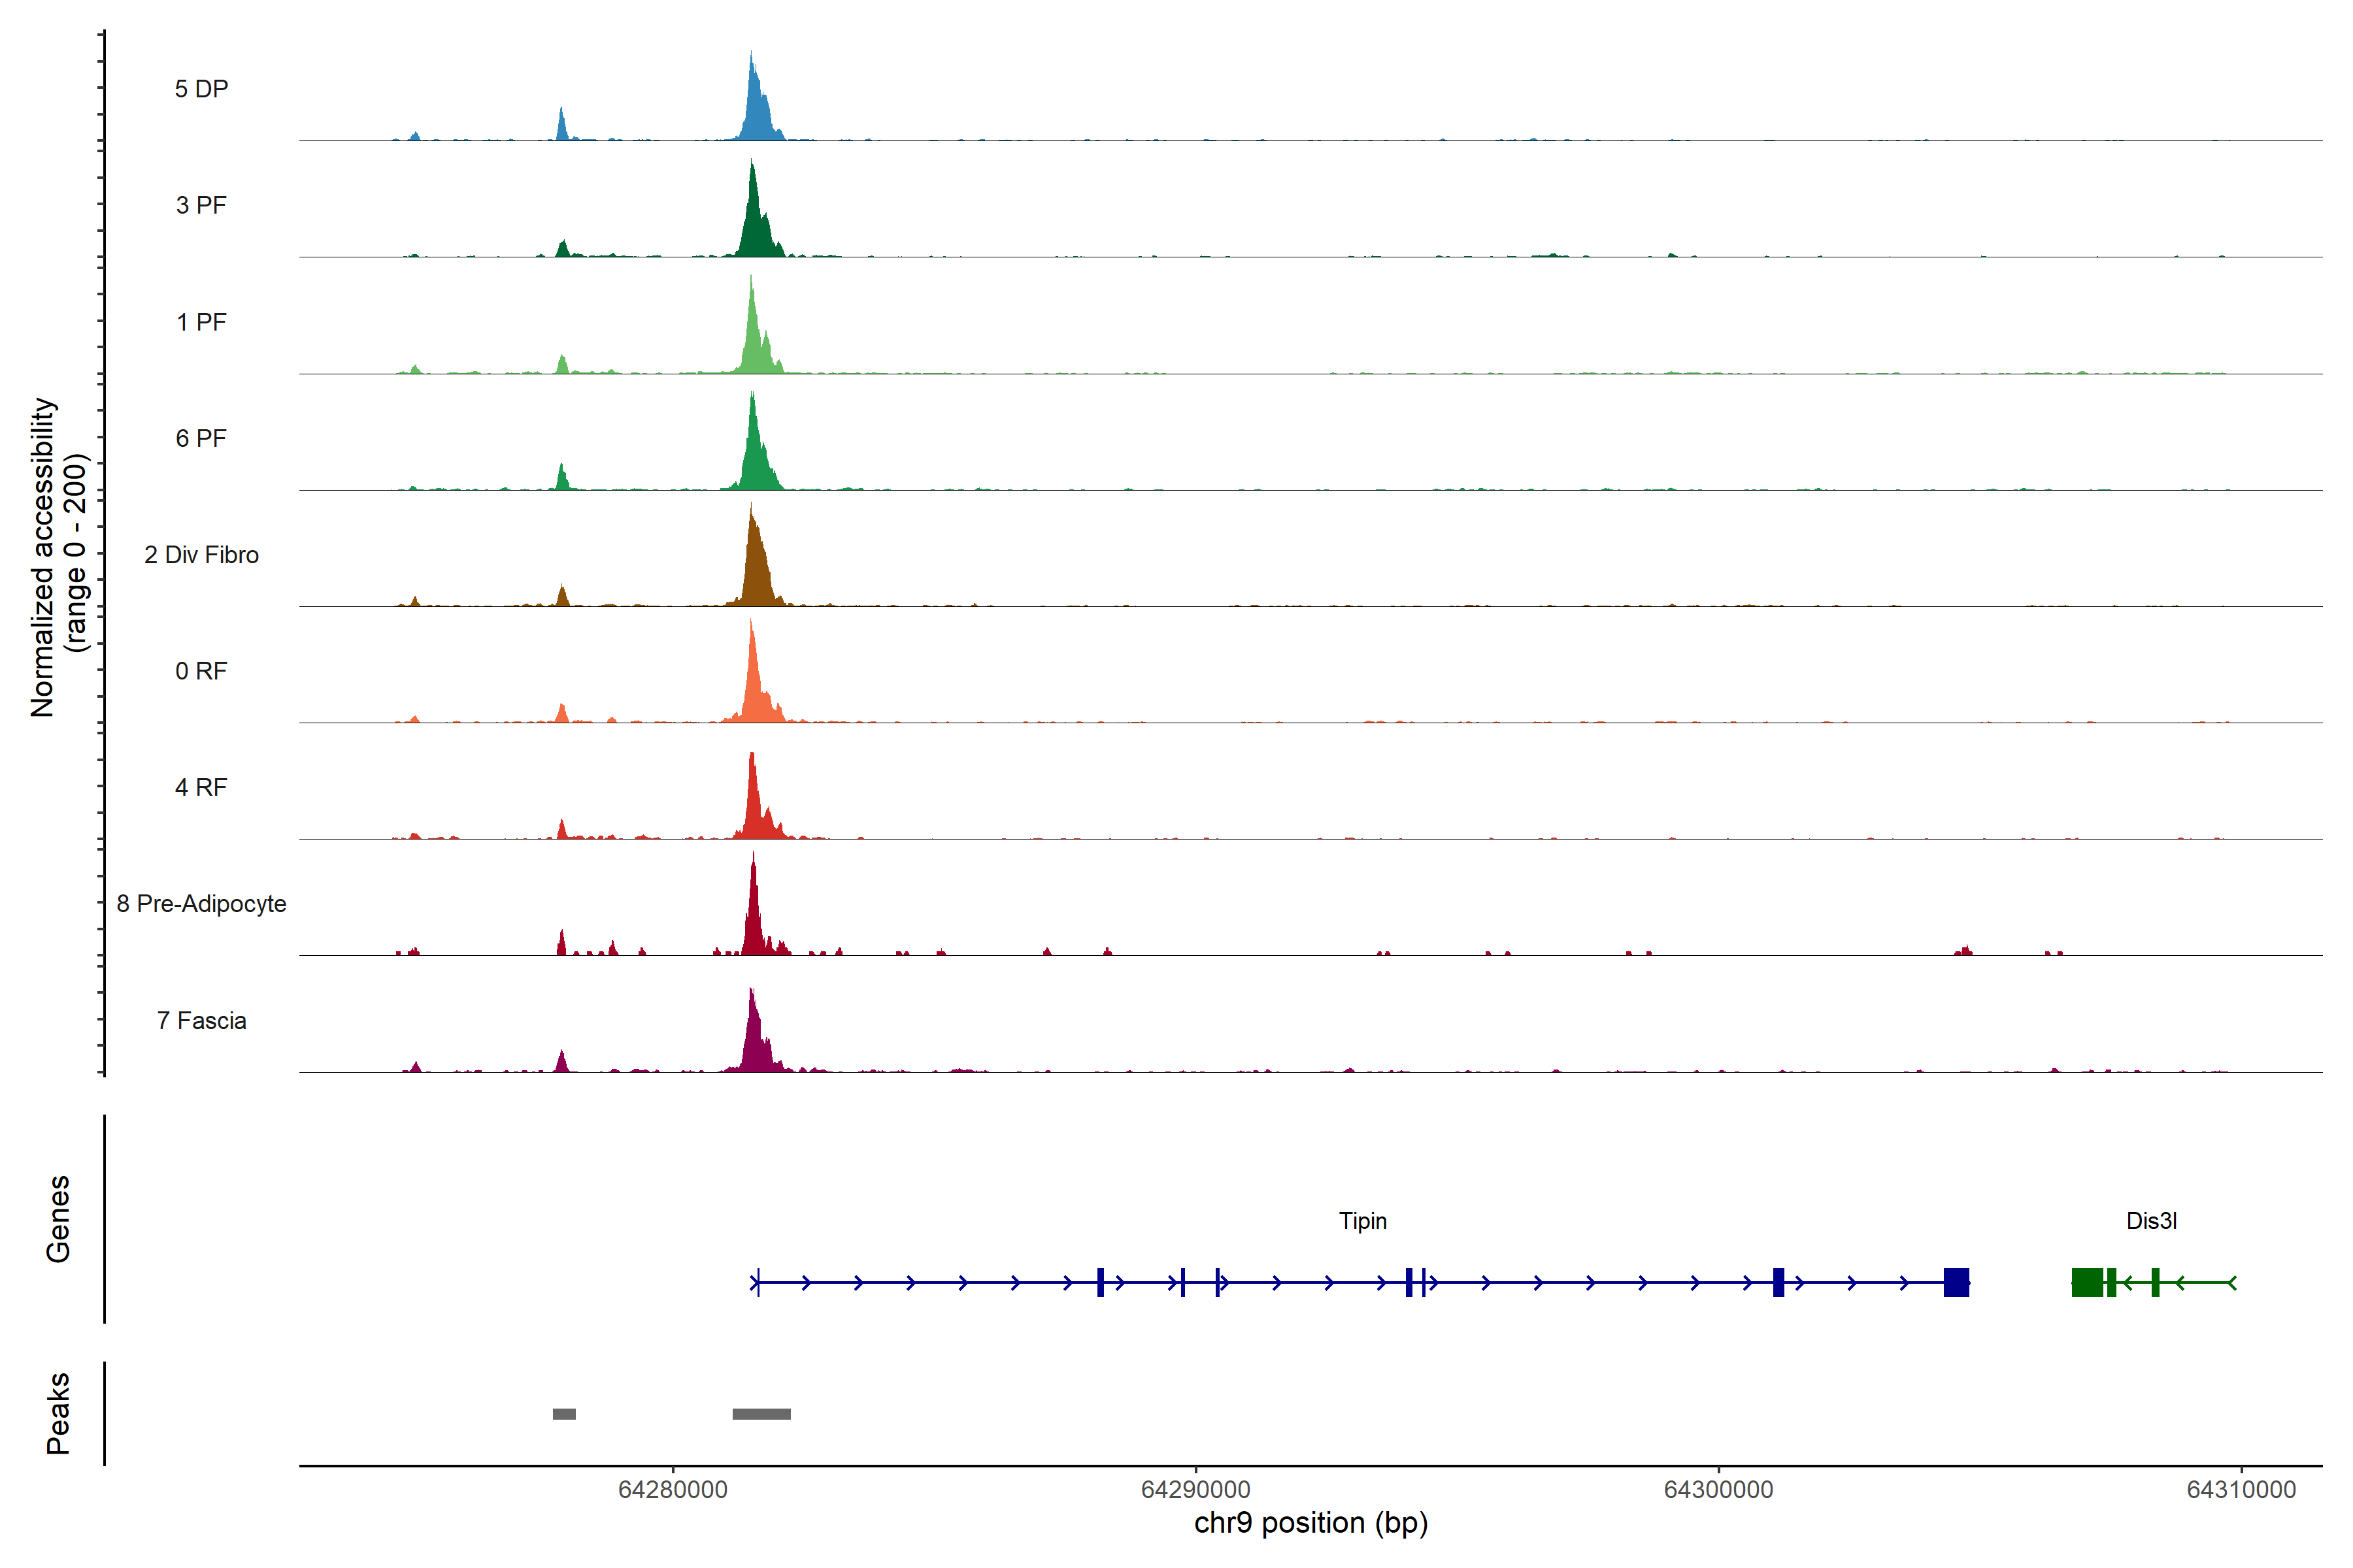The width and height of the screenshot is (2353, 1568).
Task: Click the 6 PF track label
Action: point(201,438)
